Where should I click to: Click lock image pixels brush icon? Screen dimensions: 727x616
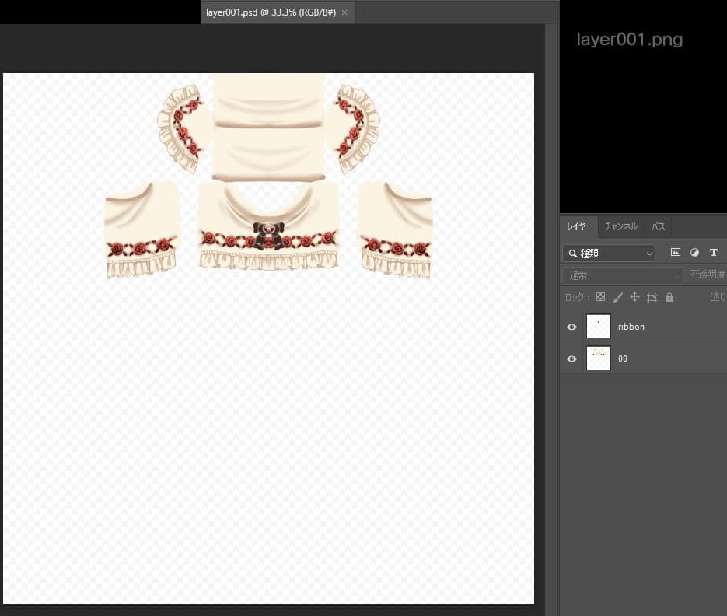(x=617, y=297)
